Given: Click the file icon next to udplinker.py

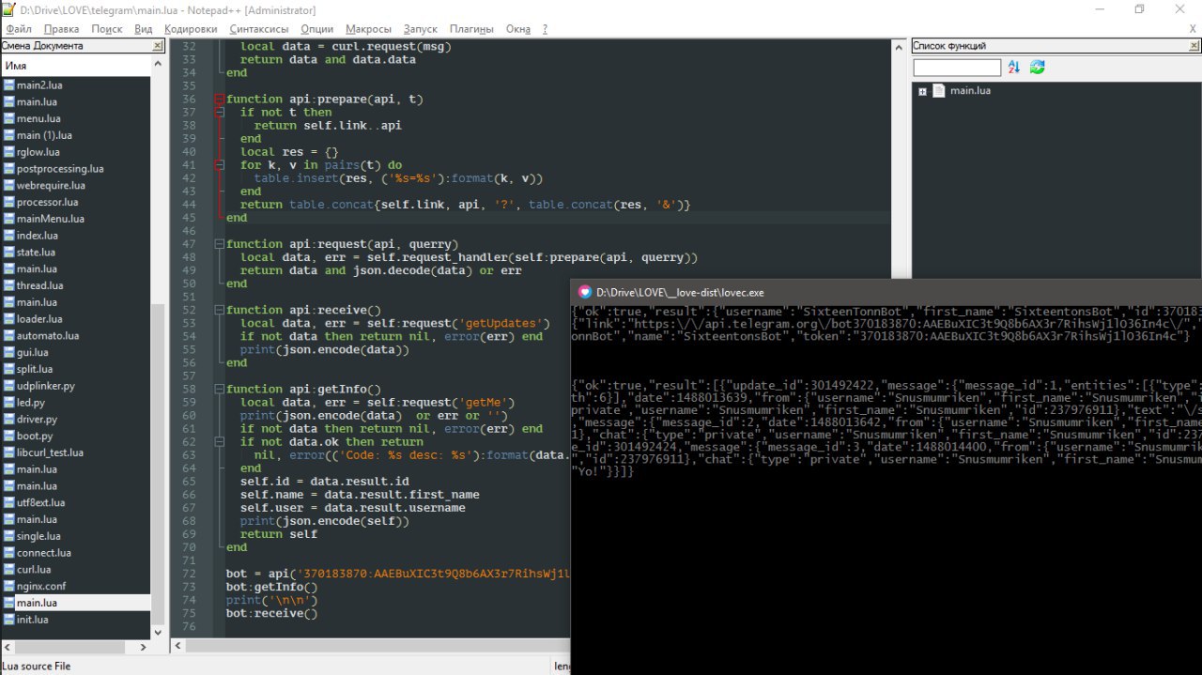Looking at the screenshot, I should pos(9,386).
